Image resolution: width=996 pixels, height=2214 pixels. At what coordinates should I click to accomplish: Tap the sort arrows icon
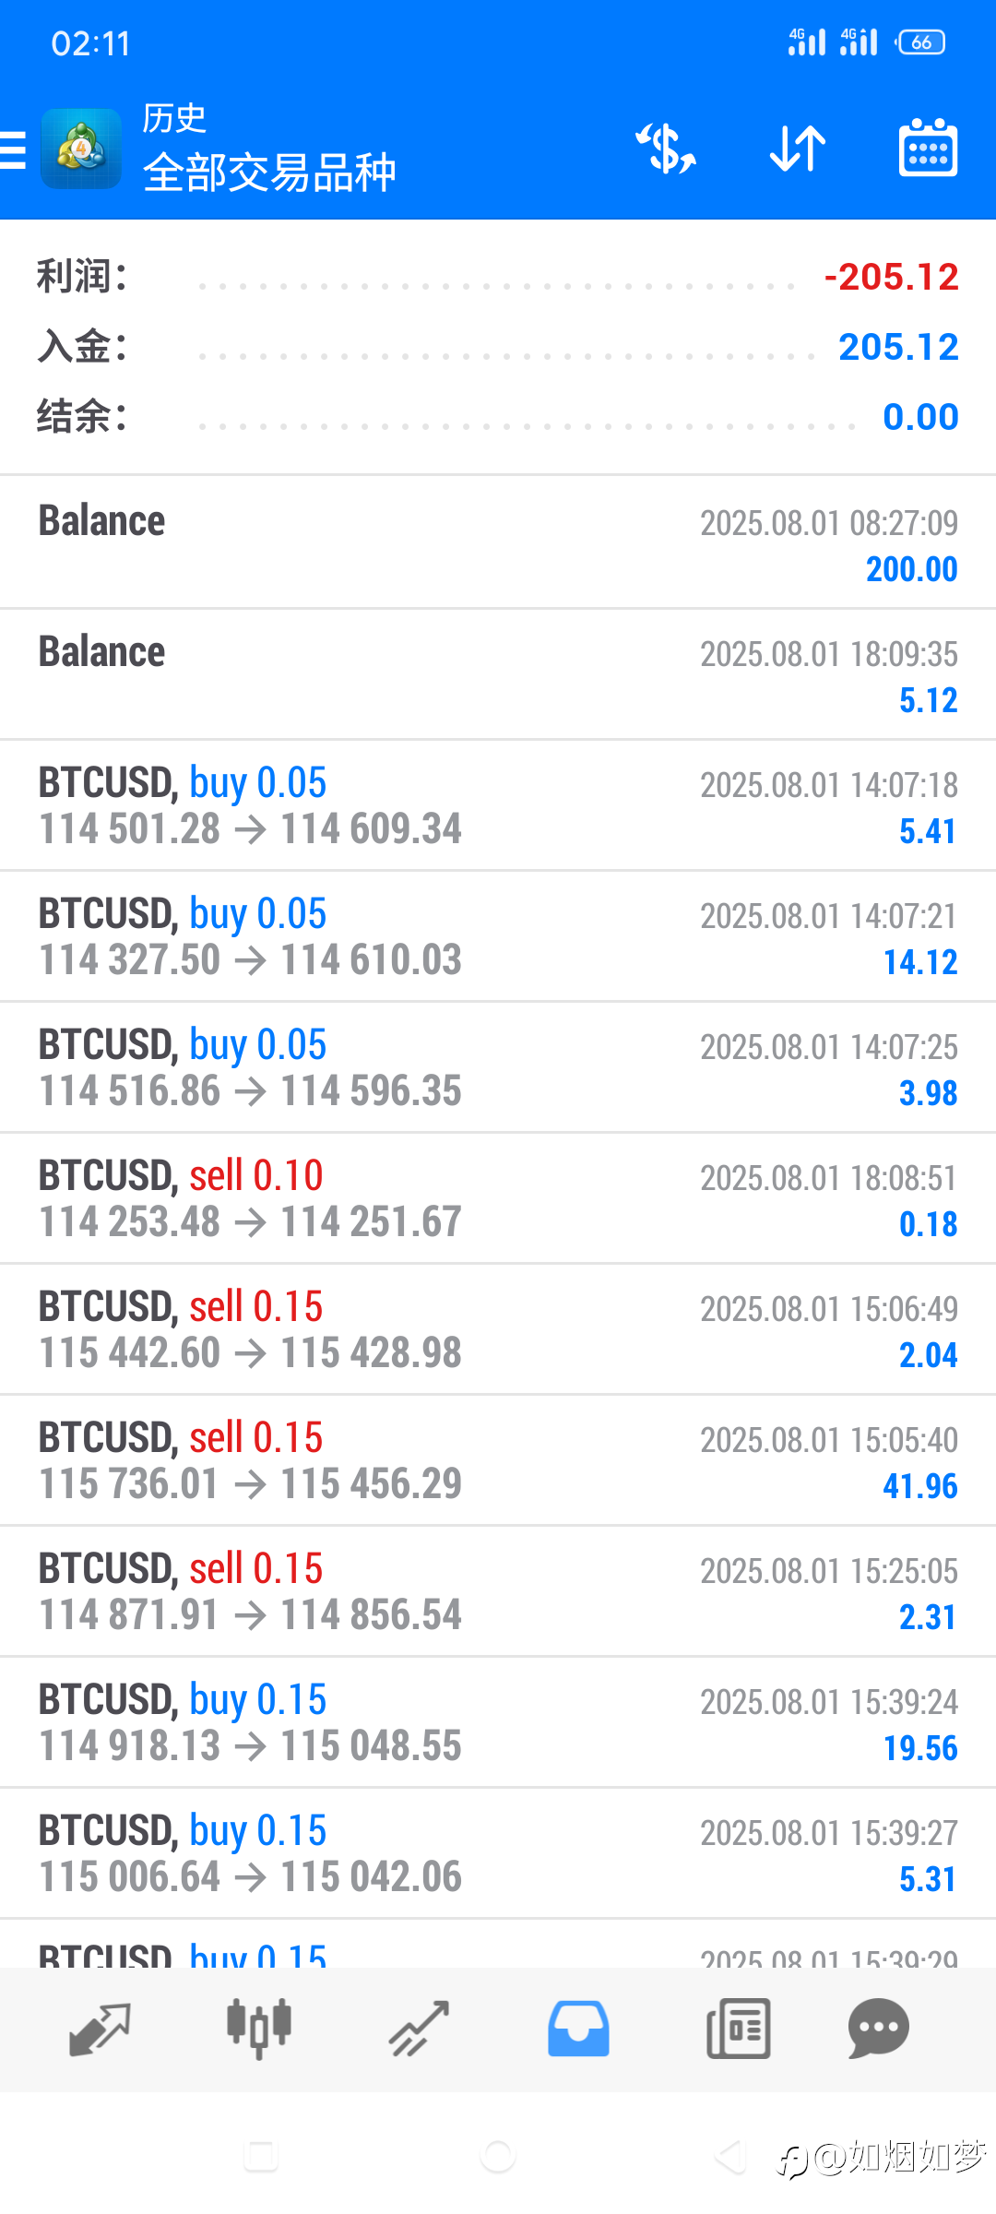[798, 149]
